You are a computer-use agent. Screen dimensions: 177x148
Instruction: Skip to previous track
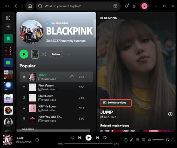(79, 138)
